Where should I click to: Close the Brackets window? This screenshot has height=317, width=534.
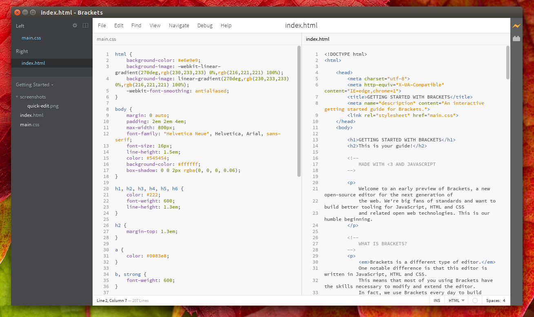(17, 12)
